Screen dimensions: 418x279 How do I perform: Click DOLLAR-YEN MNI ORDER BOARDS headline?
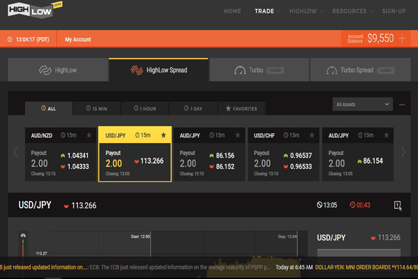[366, 267]
